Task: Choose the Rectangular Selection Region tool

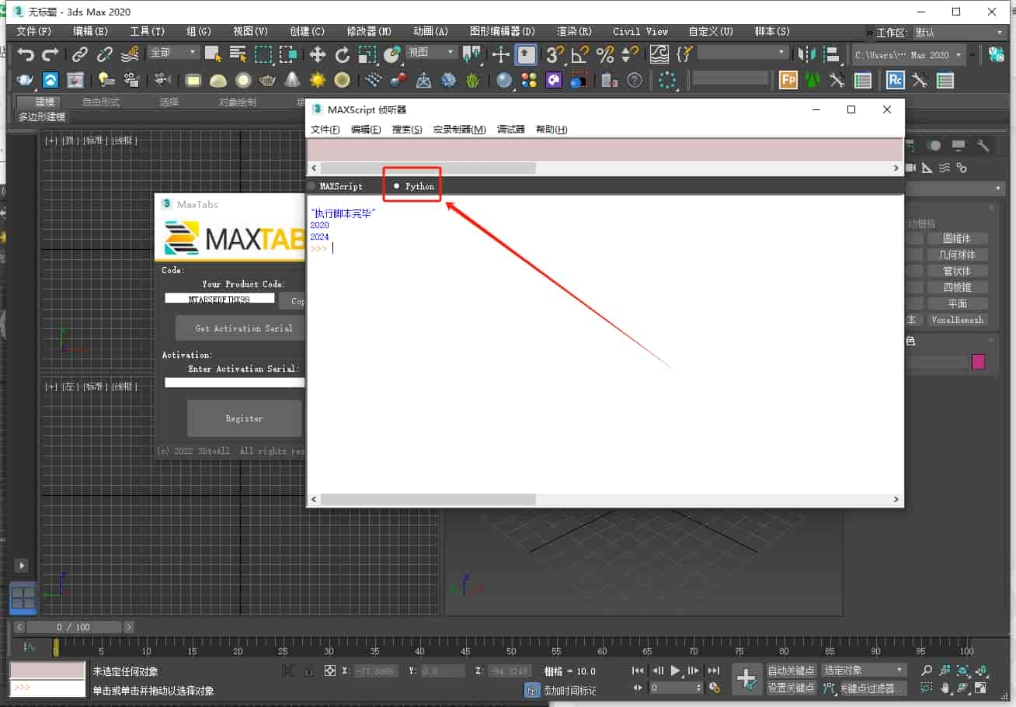Action: (264, 54)
